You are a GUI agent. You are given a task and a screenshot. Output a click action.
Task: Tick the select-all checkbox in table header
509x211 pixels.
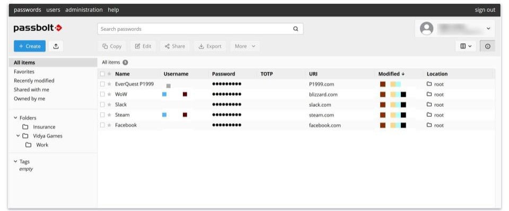pyautogui.click(x=102, y=74)
